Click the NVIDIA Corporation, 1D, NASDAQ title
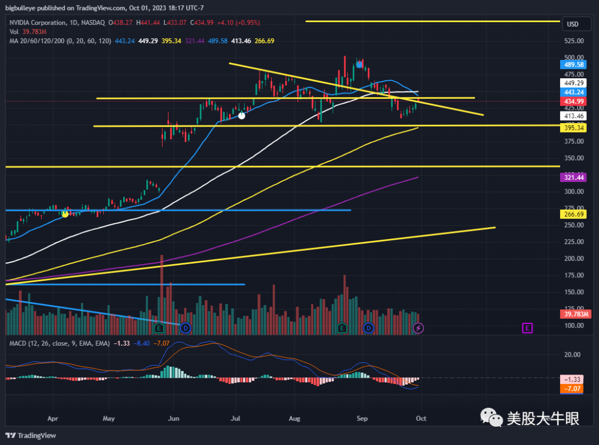 click(x=57, y=23)
